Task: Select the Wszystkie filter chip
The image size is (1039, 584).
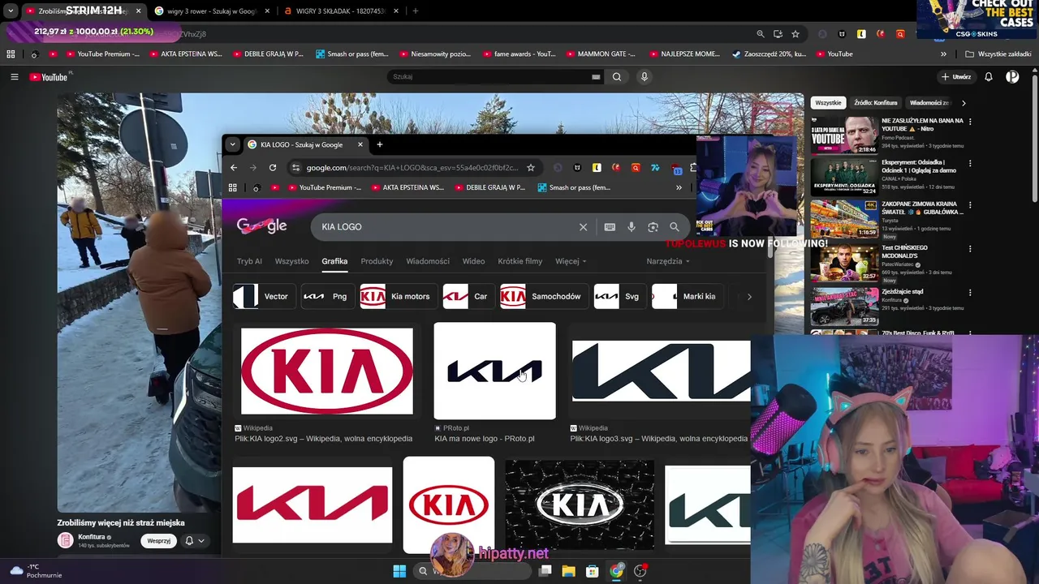Action: [828, 103]
